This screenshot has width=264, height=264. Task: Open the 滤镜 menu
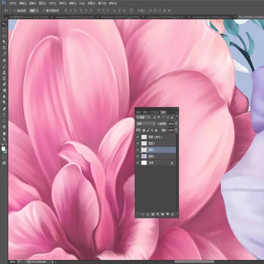coord(72,3)
